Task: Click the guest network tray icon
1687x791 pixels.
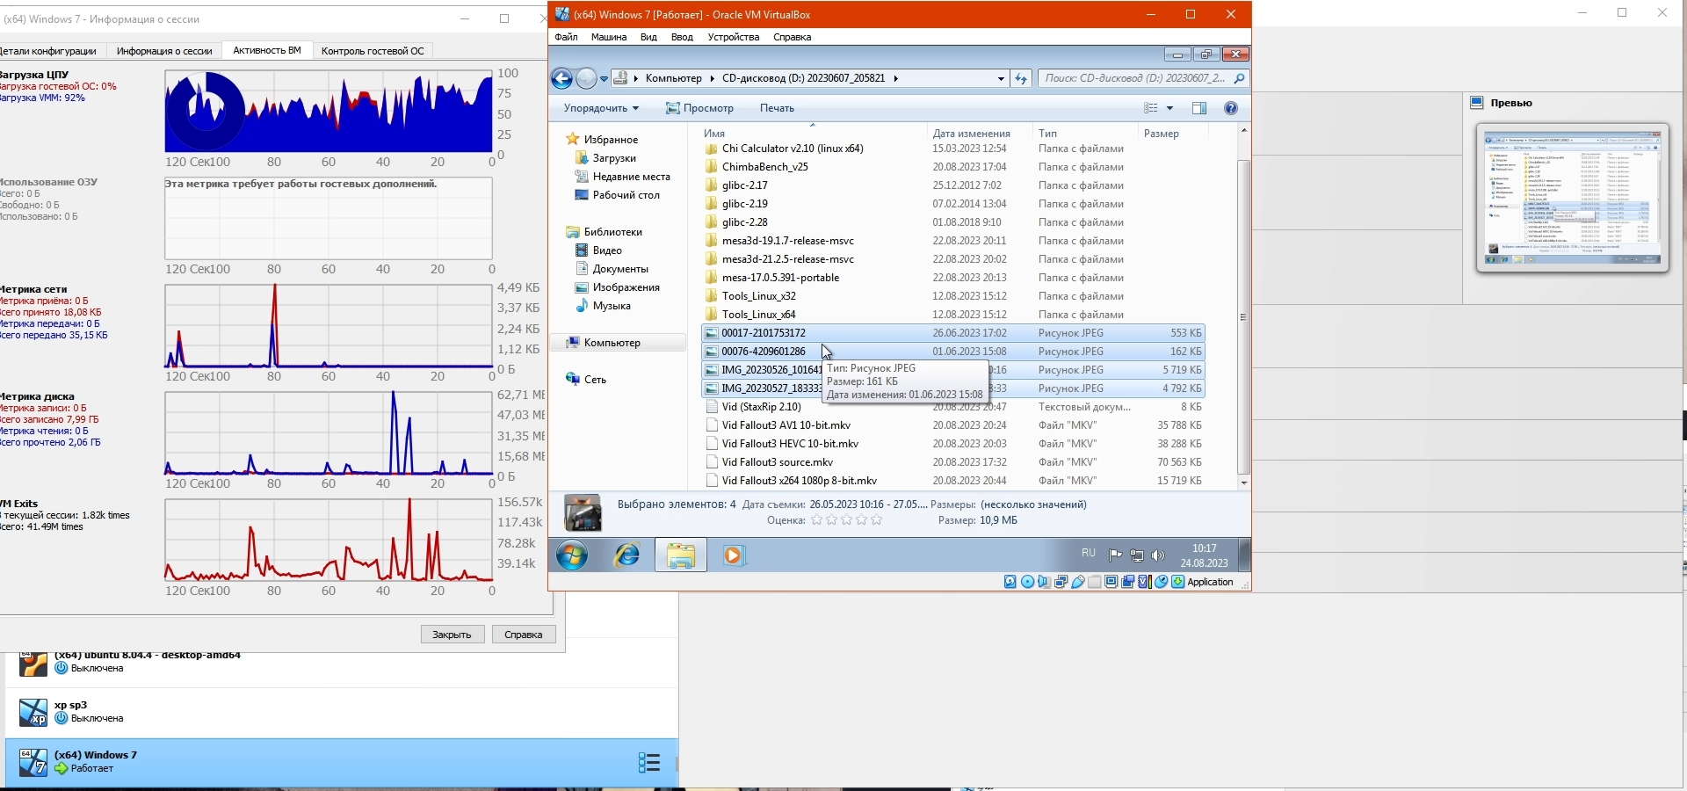Action: pos(1137,555)
